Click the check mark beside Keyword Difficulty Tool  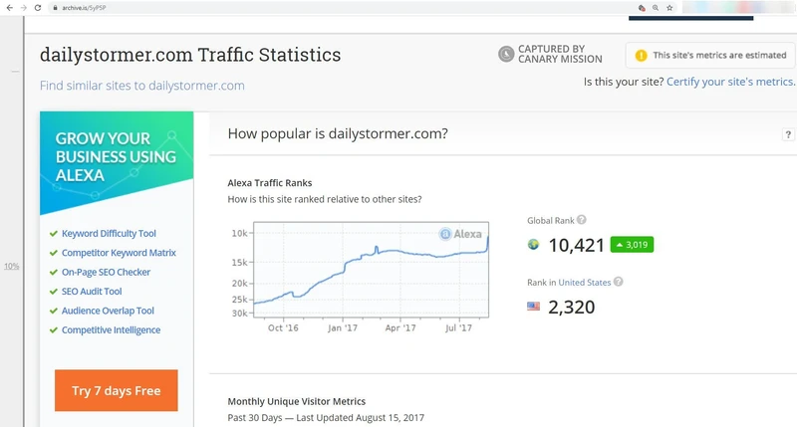coord(54,234)
